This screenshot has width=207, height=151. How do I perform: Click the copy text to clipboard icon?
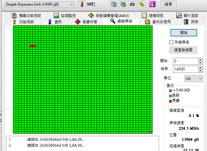[x=114, y=4]
